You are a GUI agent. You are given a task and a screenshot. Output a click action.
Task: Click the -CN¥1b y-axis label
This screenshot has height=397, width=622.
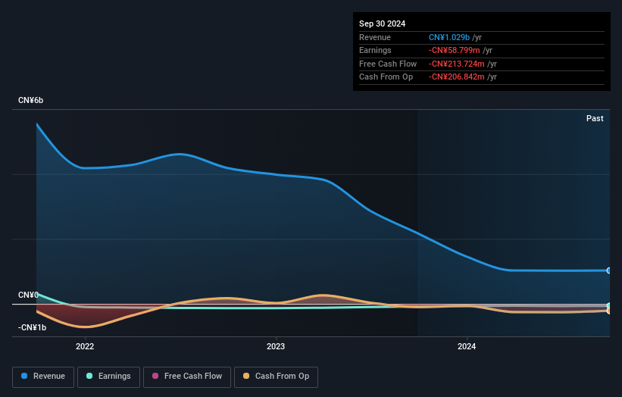(x=32, y=327)
